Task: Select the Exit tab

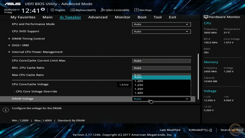Action: coord(173,17)
